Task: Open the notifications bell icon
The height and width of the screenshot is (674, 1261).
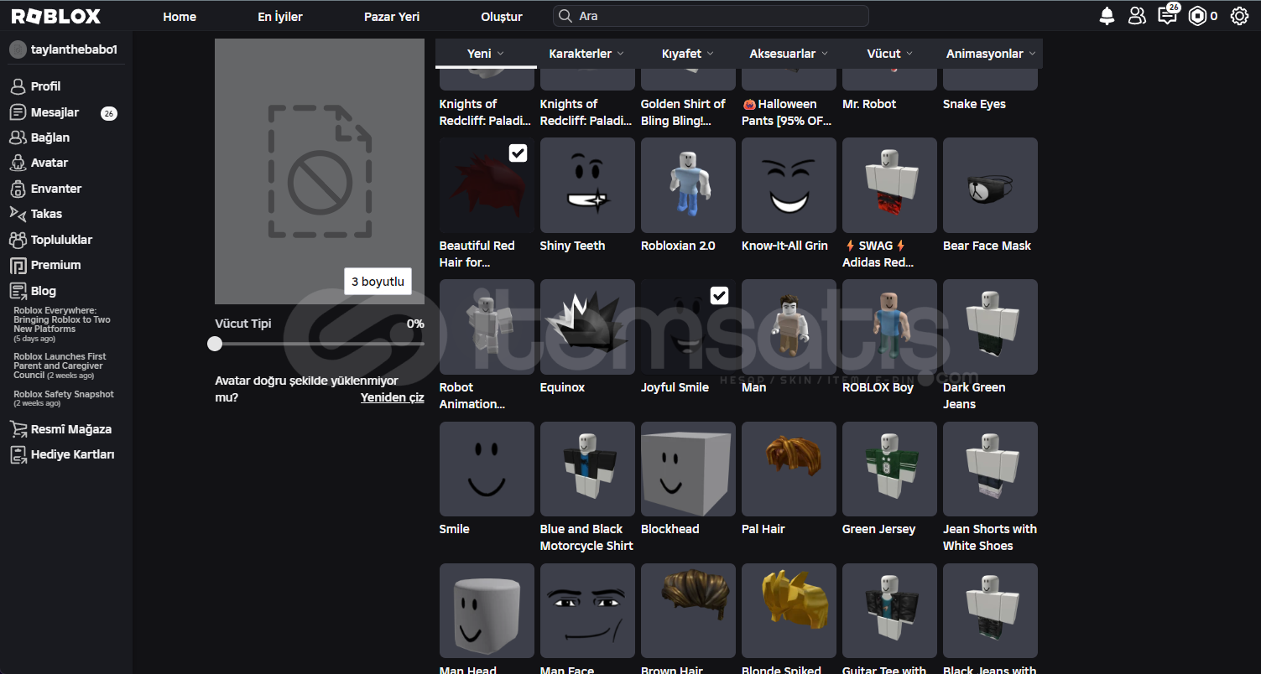Action: coord(1107,16)
